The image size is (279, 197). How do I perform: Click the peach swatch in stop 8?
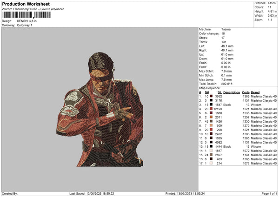tap(211, 125)
